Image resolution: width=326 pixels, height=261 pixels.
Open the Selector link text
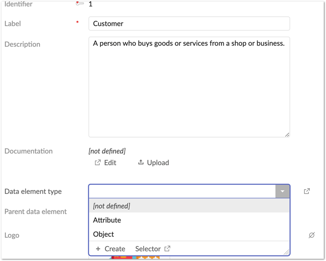click(x=148, y=249)
